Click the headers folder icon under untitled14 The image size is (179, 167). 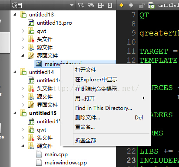click(x=31, y=88)
